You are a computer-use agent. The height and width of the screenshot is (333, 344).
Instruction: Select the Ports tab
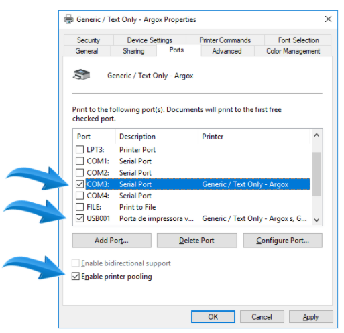coord(176,50)
